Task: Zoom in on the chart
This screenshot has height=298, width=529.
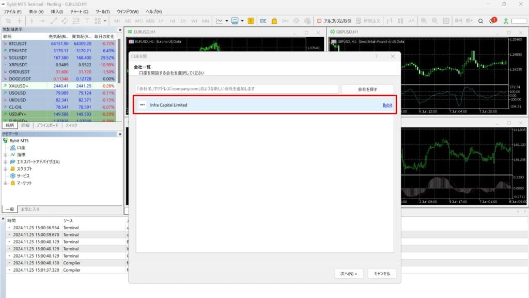Action: click(x=424, y=21)
